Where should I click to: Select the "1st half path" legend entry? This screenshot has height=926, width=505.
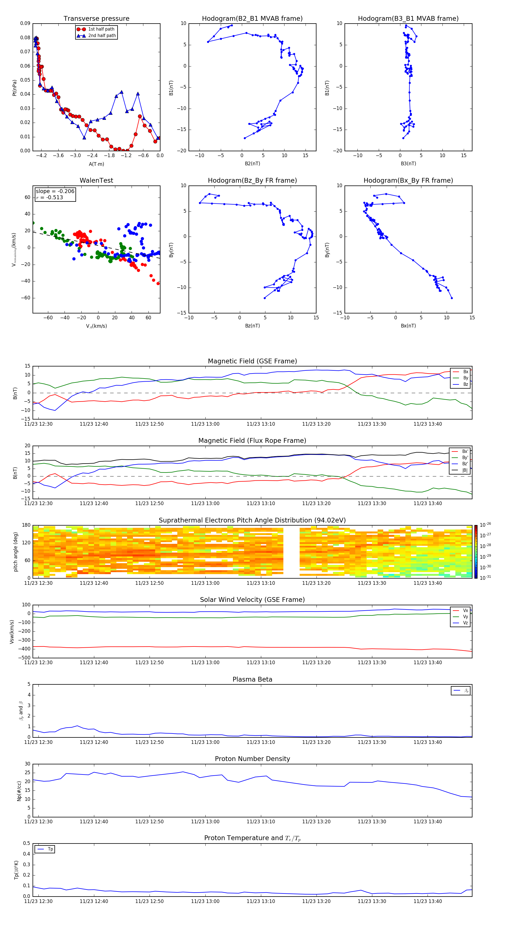click(96, 29)
